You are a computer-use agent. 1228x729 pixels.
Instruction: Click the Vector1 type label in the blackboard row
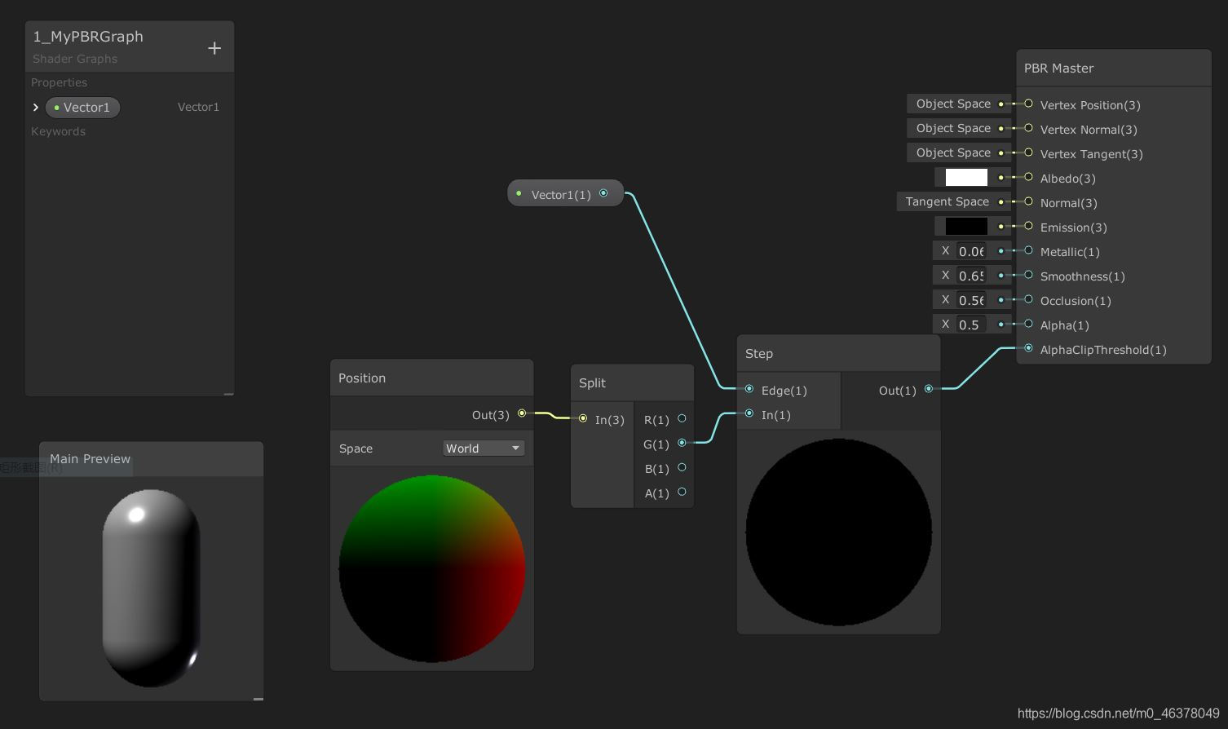tap(198, 107)
